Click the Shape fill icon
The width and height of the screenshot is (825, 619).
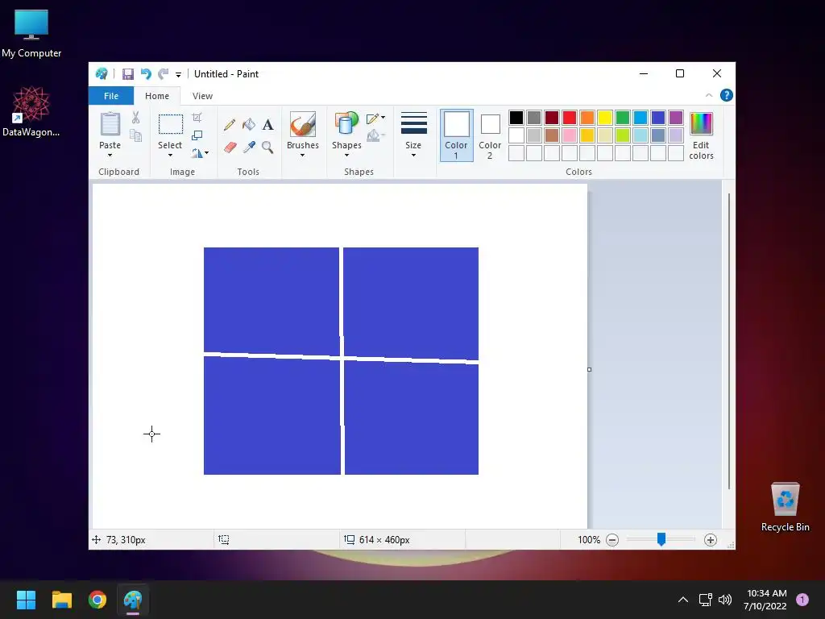(x=373, y=135)
